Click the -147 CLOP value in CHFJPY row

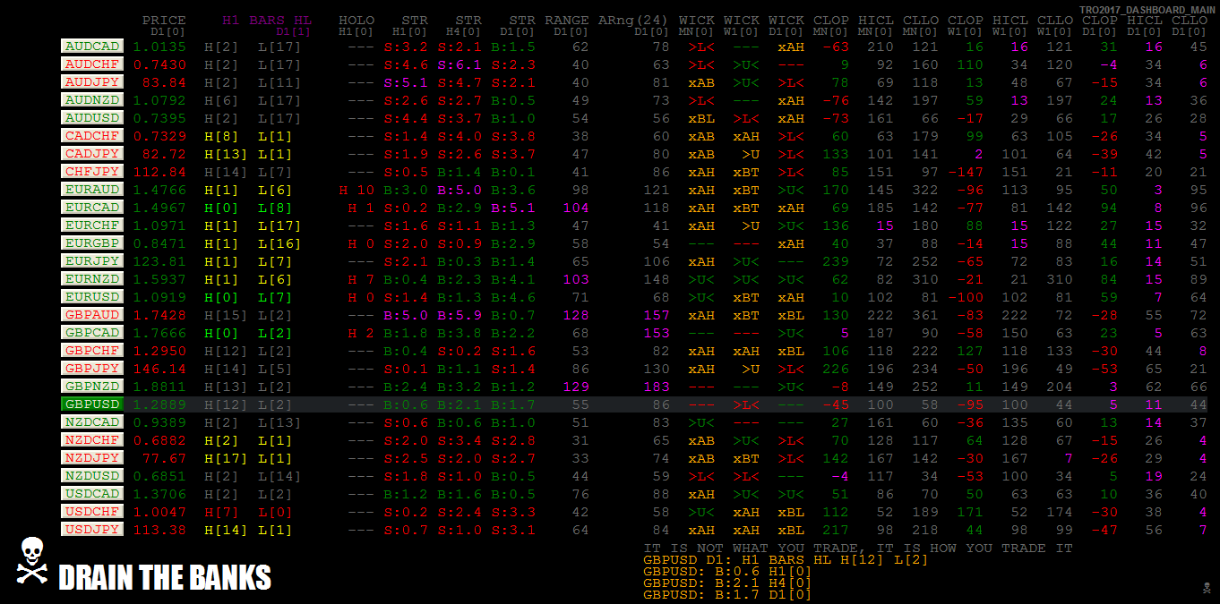(966, 172)
